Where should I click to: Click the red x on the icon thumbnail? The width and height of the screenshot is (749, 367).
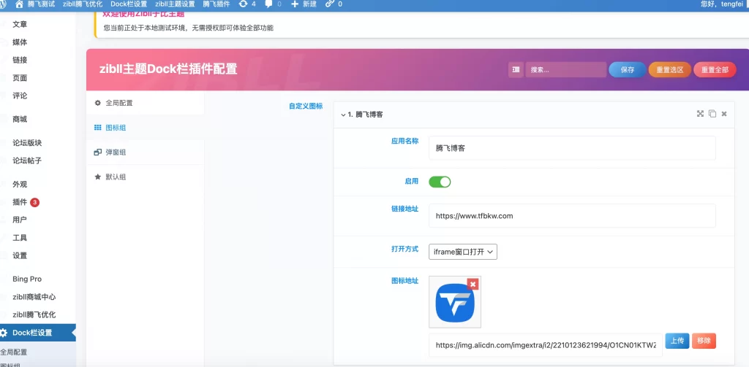click(473, 284)
